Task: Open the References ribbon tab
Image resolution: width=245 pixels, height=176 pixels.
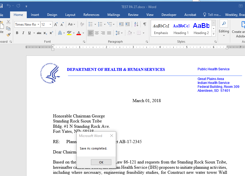Action: pos(91,15)
